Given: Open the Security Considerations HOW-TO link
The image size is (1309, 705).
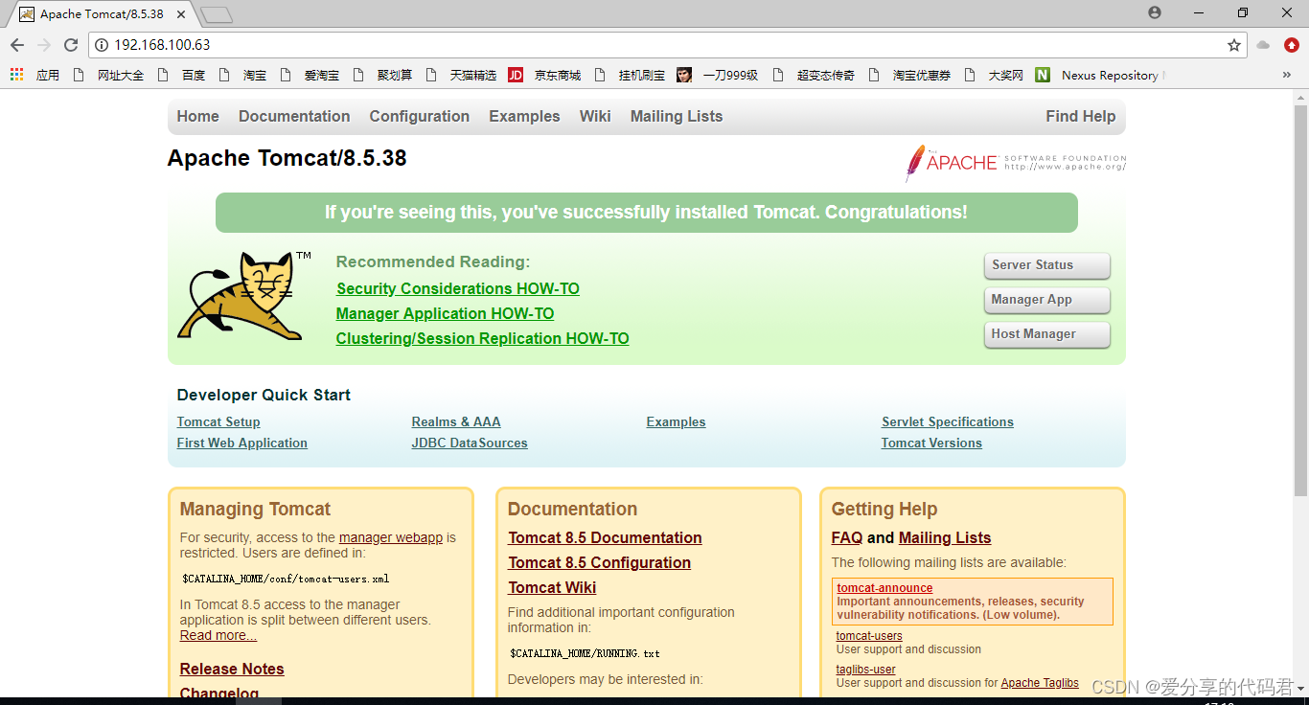Looking at the screenshot, I should [x=457, y=288].
